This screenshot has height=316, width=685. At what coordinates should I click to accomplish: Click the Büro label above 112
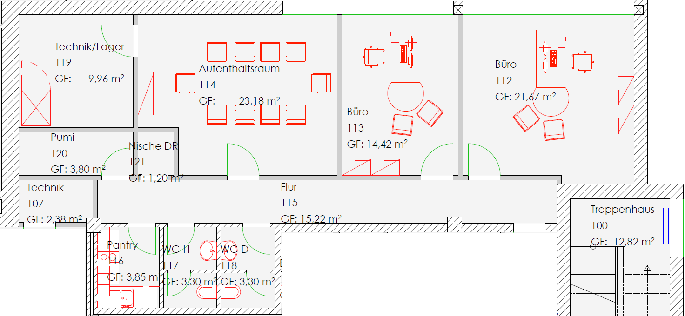(506, 65)
